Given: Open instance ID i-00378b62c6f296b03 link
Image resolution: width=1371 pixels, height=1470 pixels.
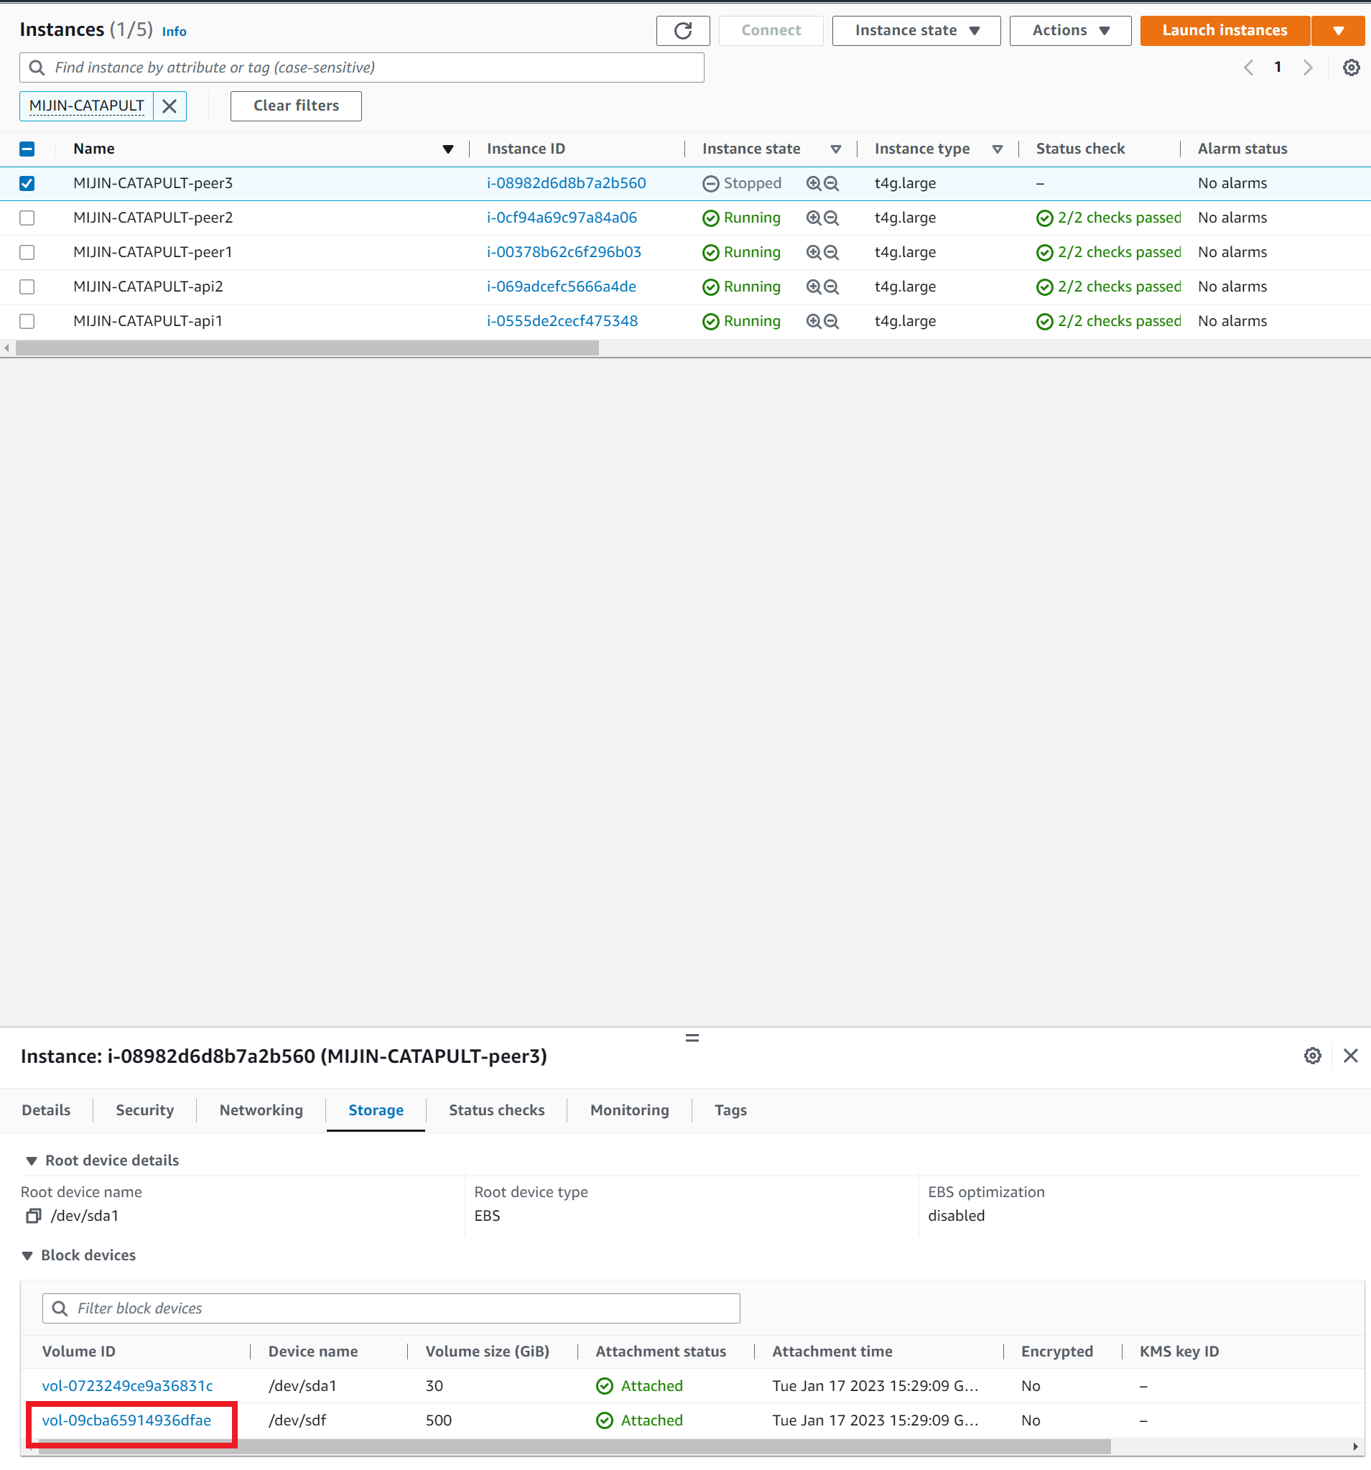Looking at the screenshot, I should pos(564,252).
